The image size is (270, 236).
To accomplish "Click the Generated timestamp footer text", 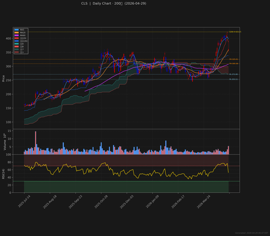I will tap(252, 233).
